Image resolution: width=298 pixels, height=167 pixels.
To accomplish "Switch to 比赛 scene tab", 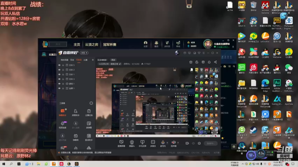I will tap(86, 60).
